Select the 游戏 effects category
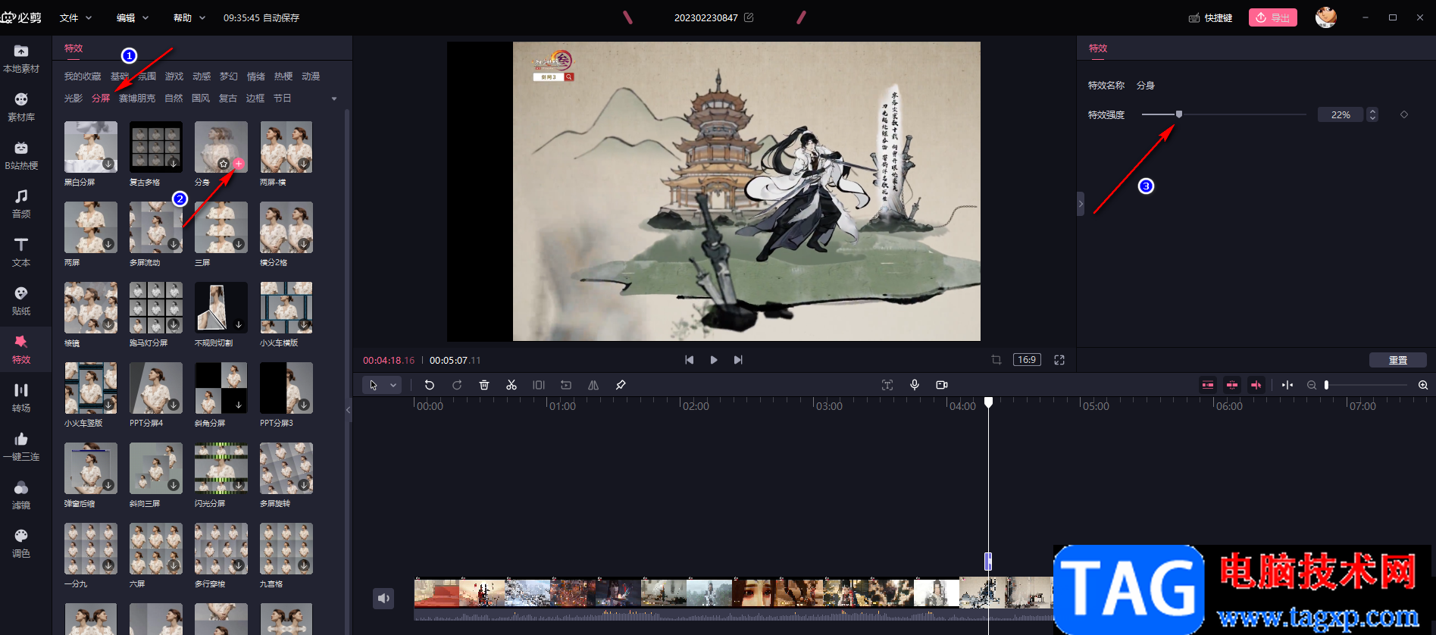 tap(174, 77)
